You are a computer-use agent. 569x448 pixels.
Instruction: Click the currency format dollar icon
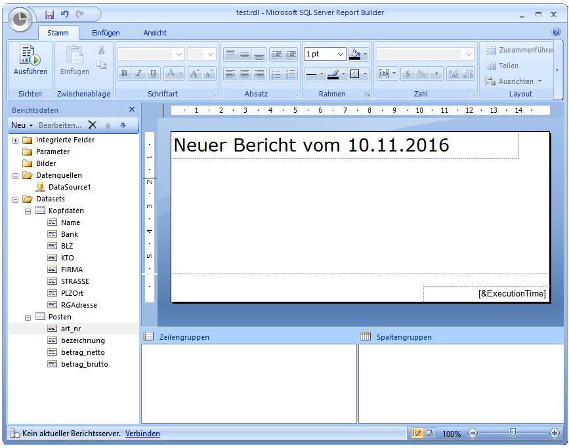pos(407,74)
